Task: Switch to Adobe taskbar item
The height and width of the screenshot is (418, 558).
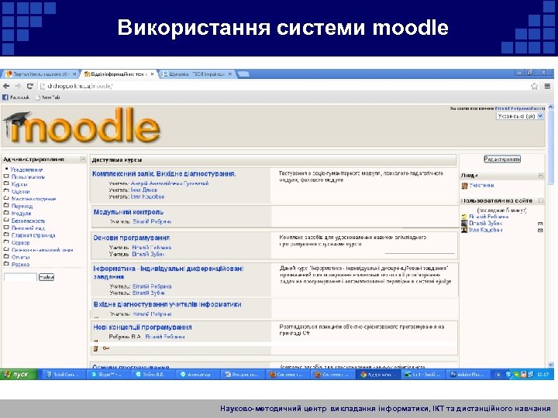Action: [x=469, y=375]
